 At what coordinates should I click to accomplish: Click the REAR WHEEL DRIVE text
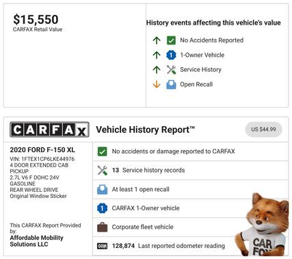tap(34, 190)
